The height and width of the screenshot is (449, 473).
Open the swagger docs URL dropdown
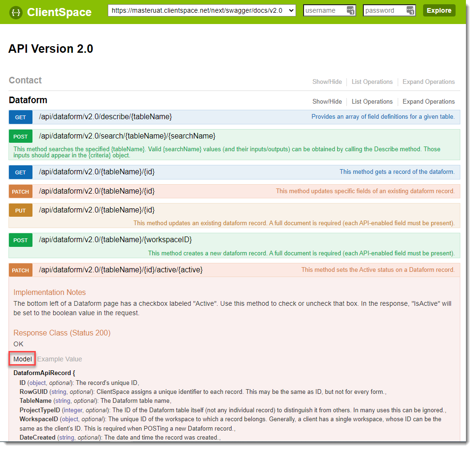(x=201, y=10)
